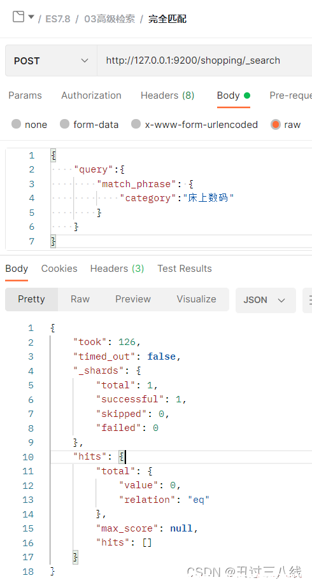Viewport: 312px width, 585px height.
Task: Expand the breadcrumb folder dropdown arrow
Action: point(31,17)
